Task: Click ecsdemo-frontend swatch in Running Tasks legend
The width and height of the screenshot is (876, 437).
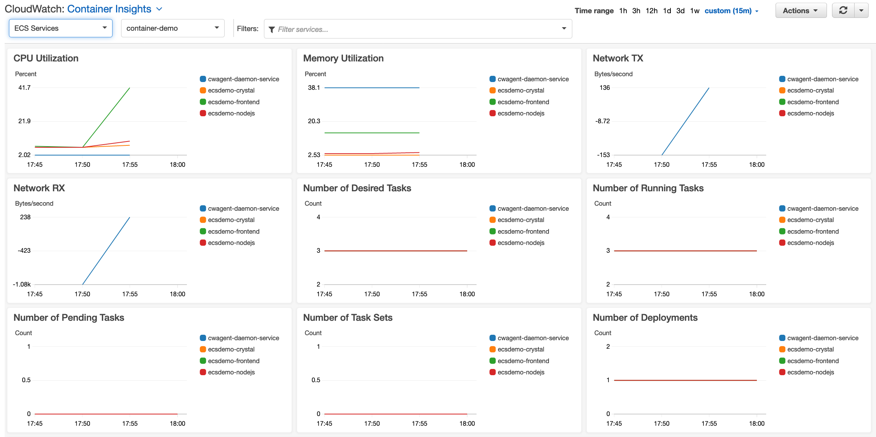Action: coord(782,231)
